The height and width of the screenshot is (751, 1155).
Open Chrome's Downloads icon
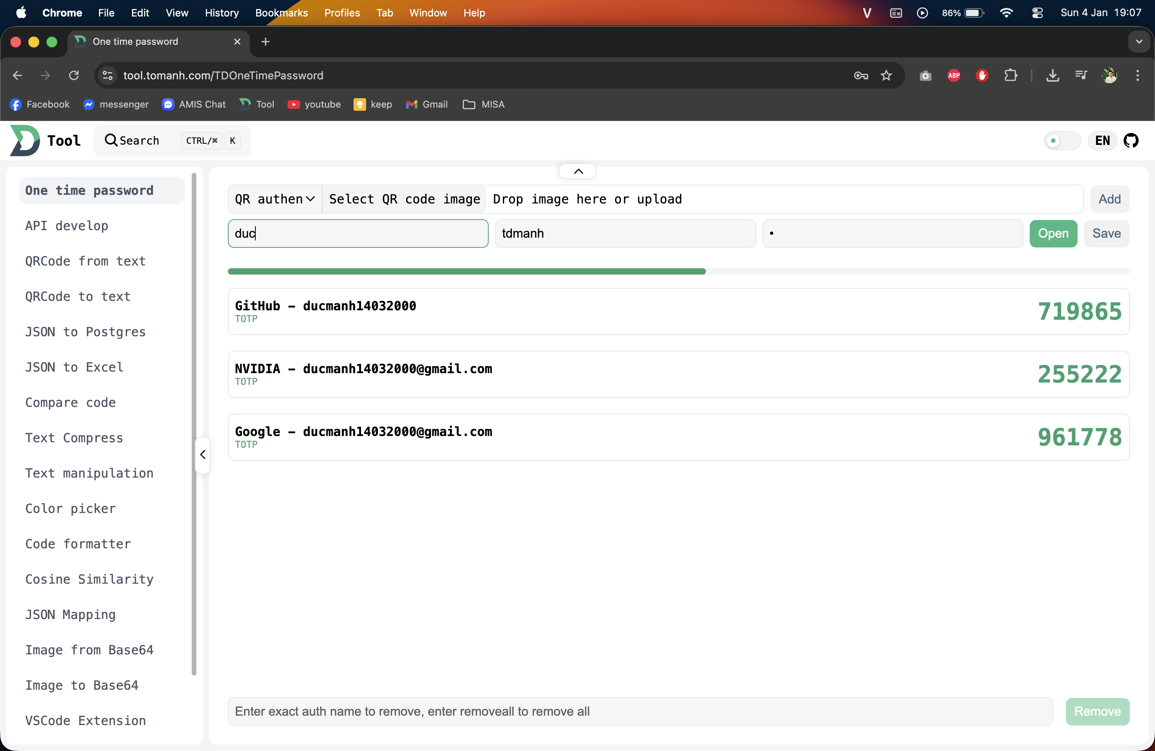click(1052, 76)
